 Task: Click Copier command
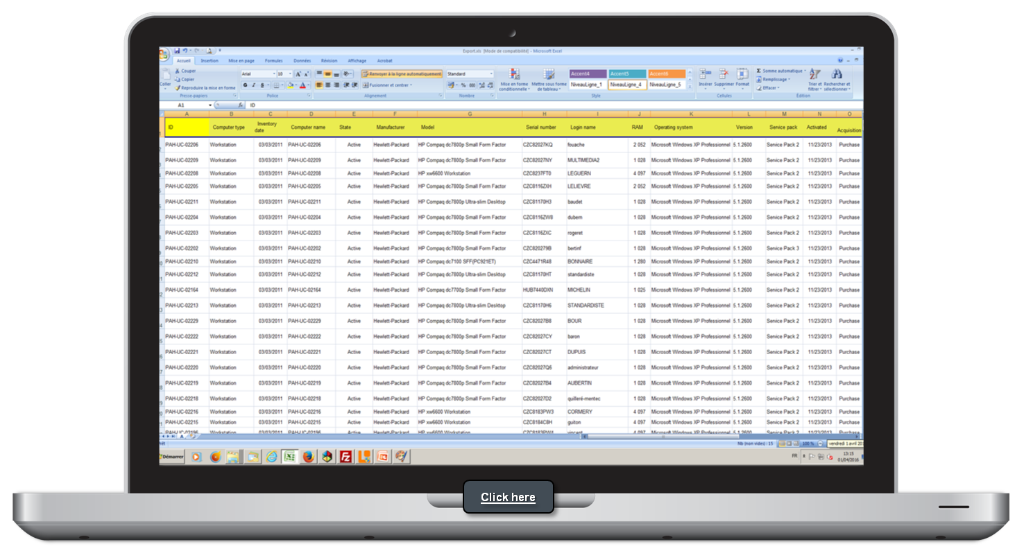coord(185,80)
